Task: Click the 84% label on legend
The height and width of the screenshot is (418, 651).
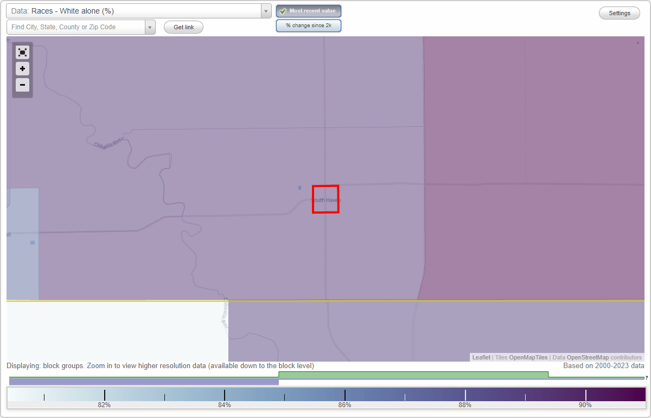Action: (x=225, y=405)
